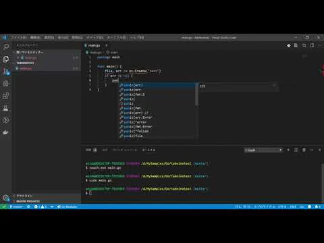Click the Go language mode in status bar
The width and height of the screenshot is (324, 243).
[x=302, y=207]
